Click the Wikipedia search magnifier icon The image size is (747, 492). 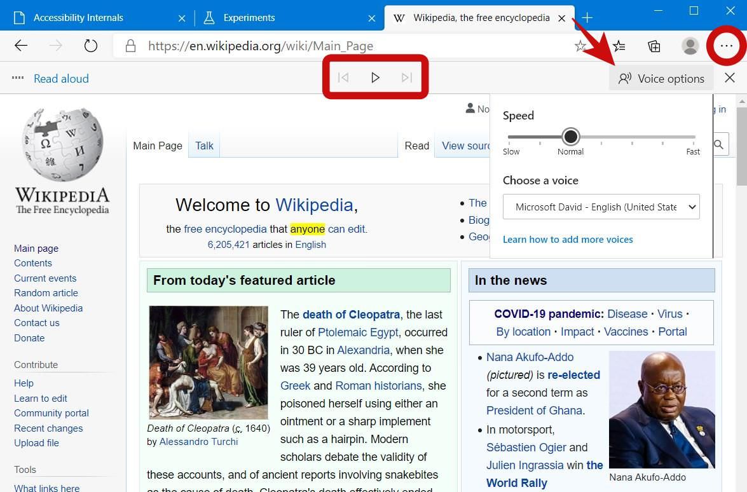[718, 144]
